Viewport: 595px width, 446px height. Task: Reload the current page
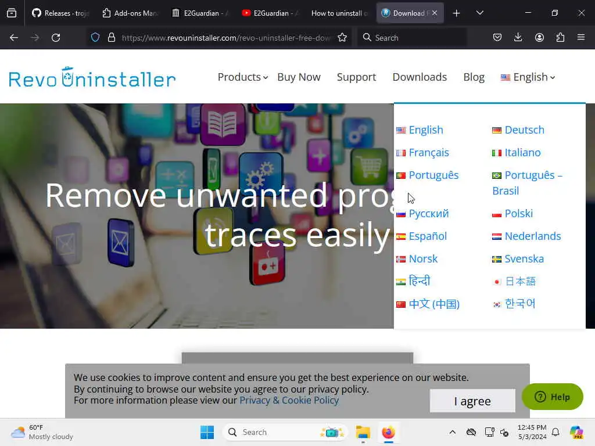(x=56, y=38)
